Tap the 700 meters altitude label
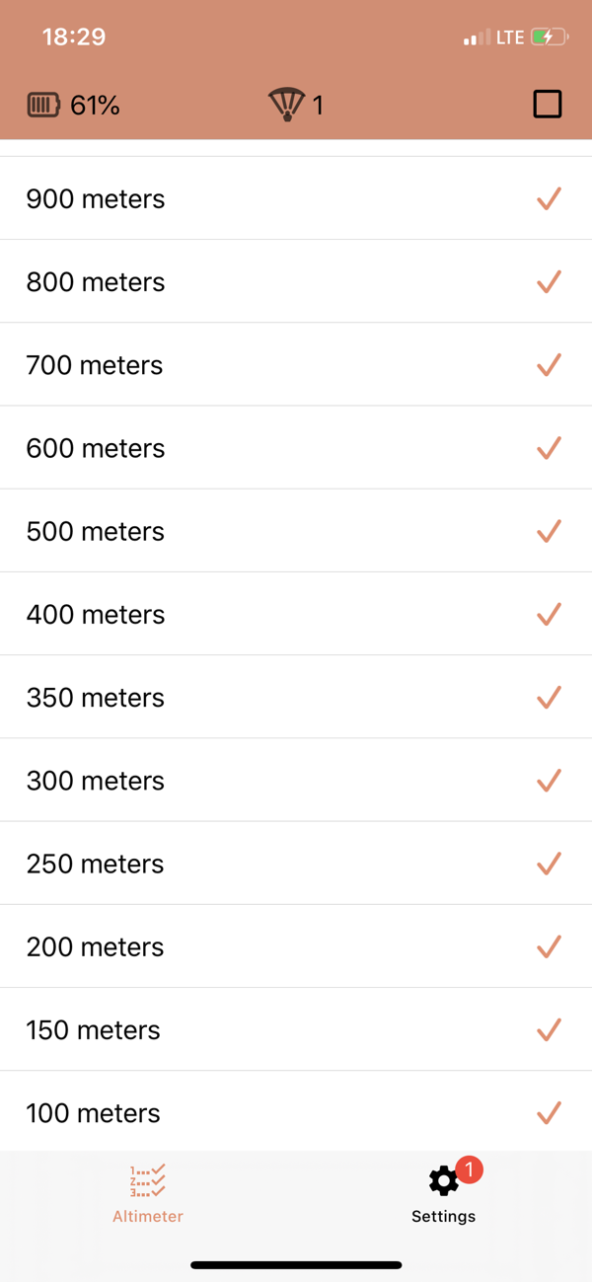 pyautogui.click(x=95, y=365)
